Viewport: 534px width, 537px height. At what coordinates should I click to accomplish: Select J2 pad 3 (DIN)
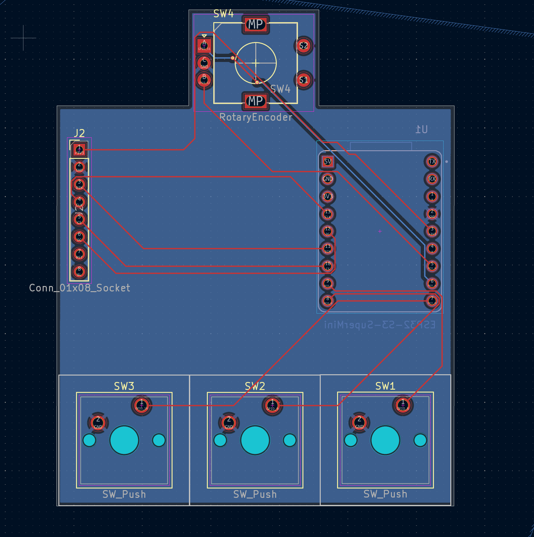79,184
